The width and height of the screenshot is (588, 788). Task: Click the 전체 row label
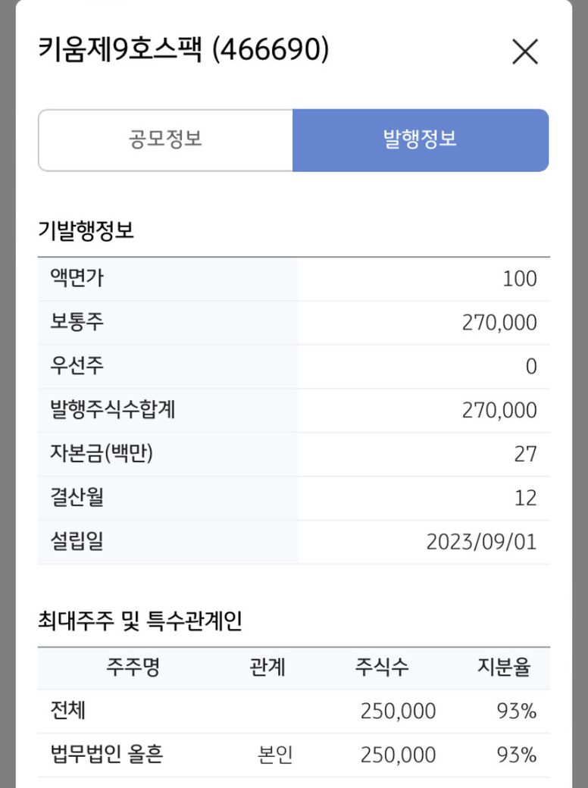pyautogui.click(x=67, y=711)
